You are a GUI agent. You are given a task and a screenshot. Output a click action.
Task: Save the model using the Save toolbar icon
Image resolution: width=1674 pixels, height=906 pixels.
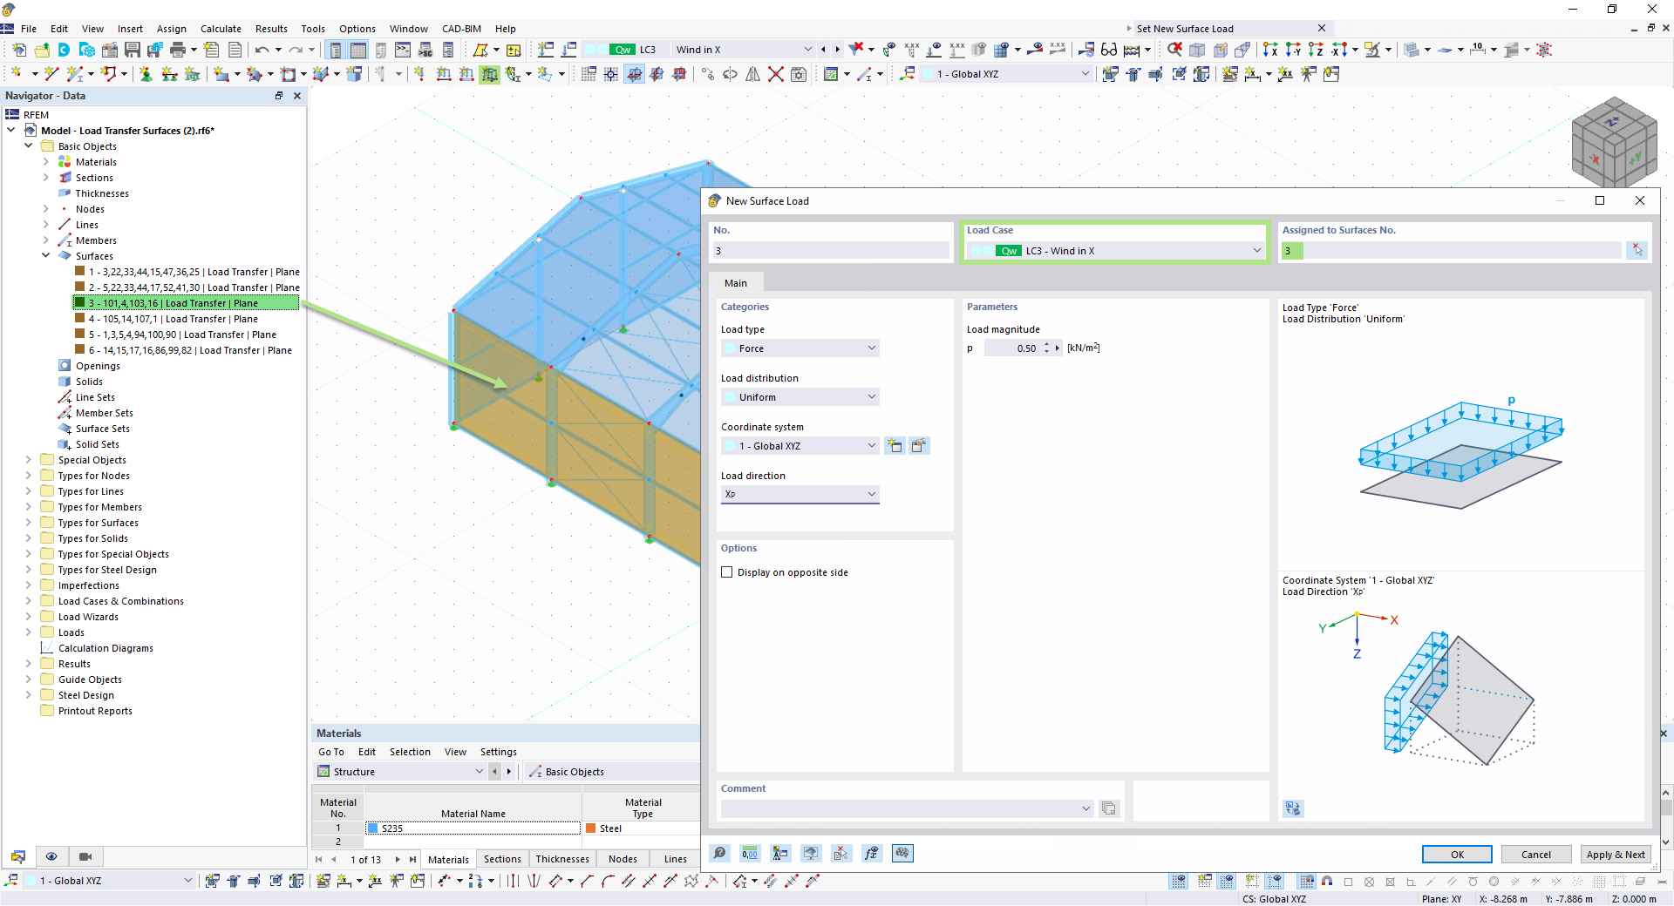pos(133,50)
